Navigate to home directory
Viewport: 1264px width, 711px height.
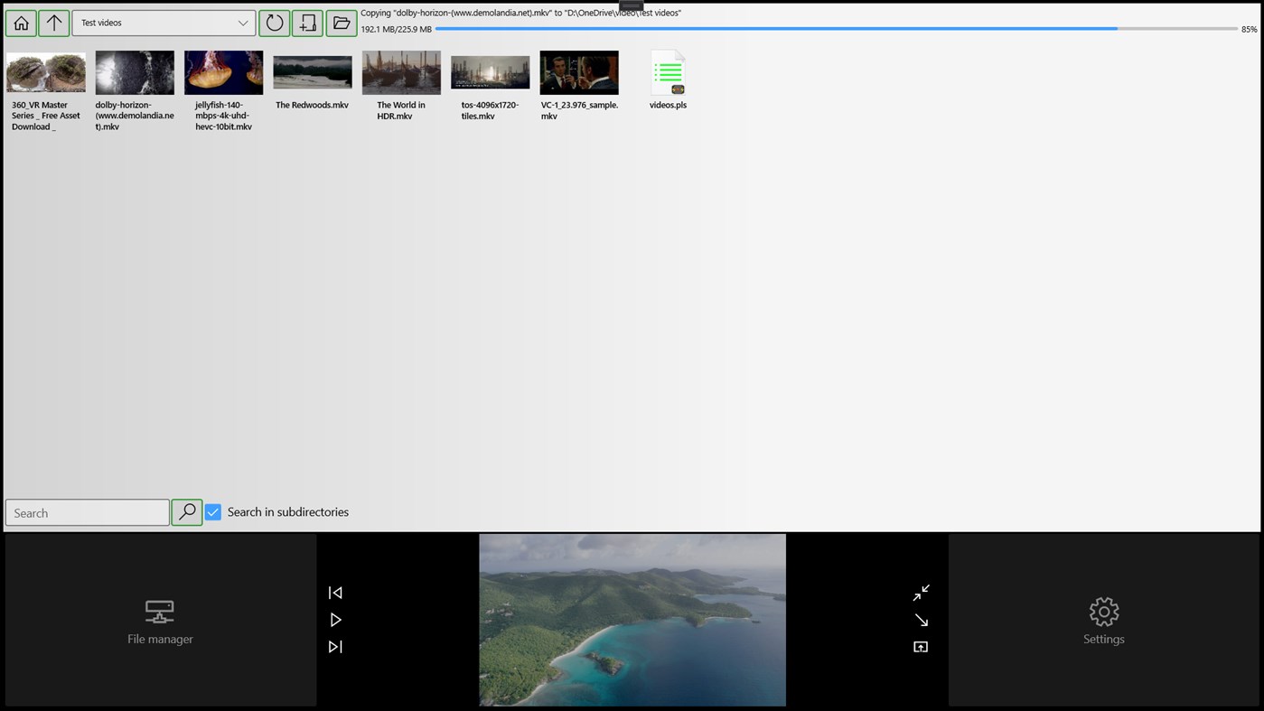pos(20,23)
